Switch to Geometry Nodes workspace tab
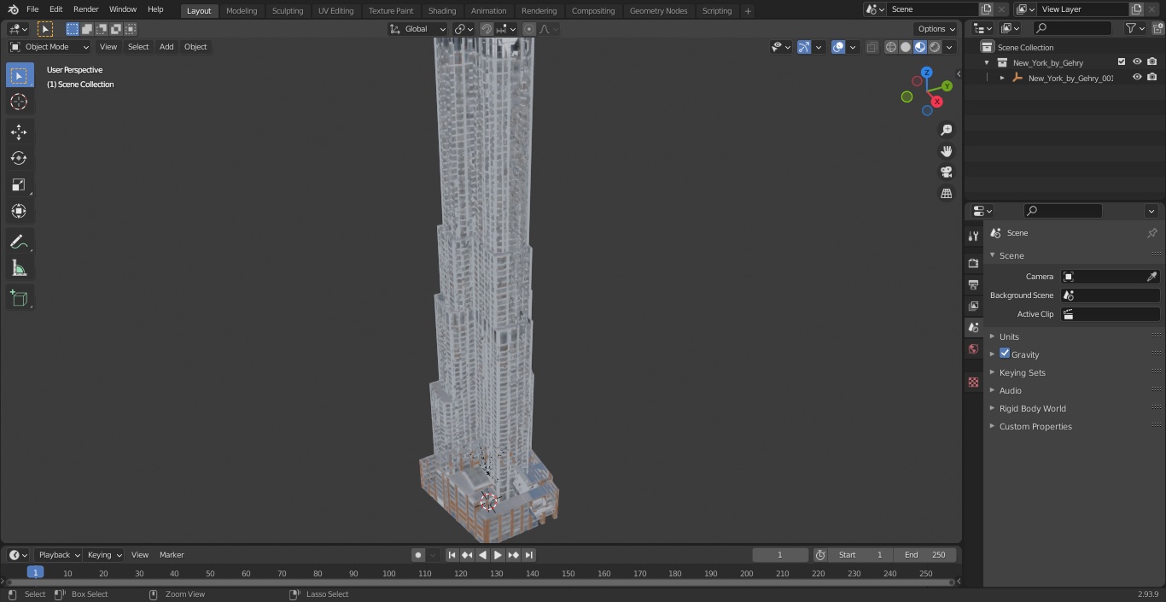 pos(658,10)
